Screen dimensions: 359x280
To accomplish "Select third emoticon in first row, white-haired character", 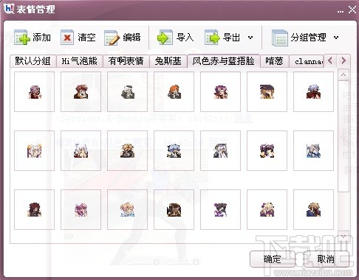I will click(127, 91).
